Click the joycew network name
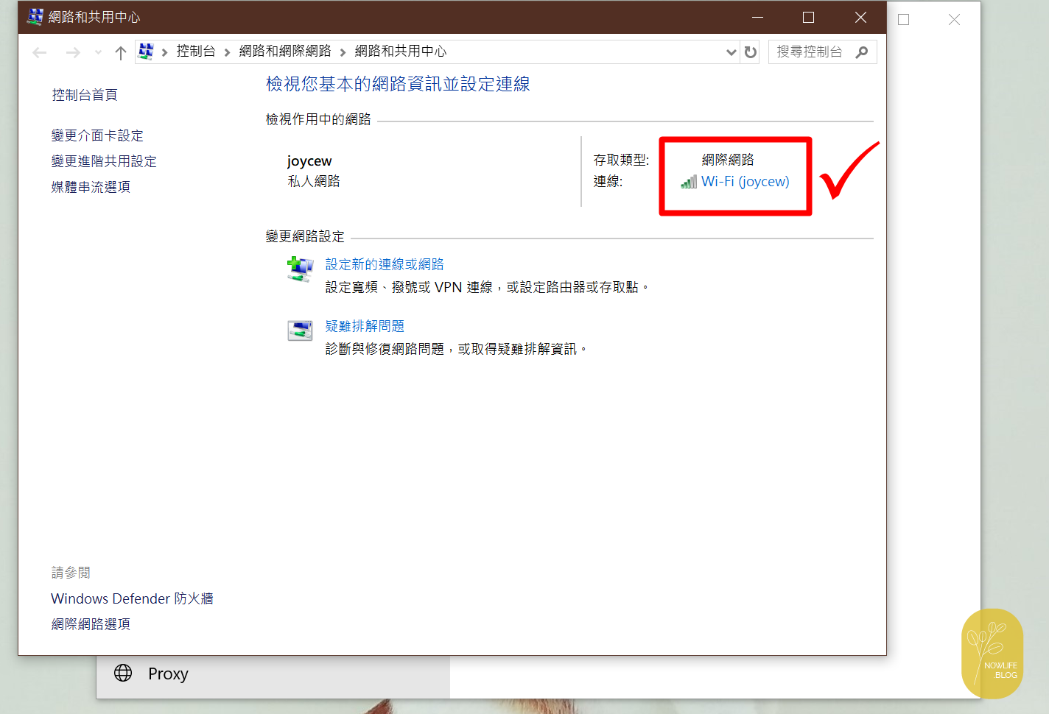Image resolution: width=1049 pixels, height=714 pixels. pyautogui.click(x=309, y=161)
